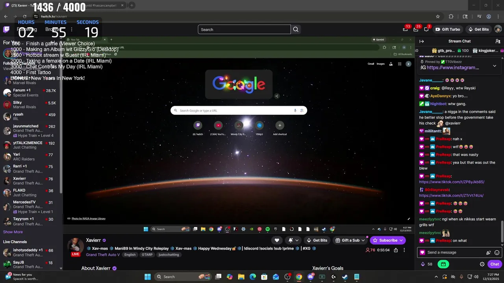Open the Grand Theft Auto V category link
This screenshot has width=504, height=283.
click(103, 255)
